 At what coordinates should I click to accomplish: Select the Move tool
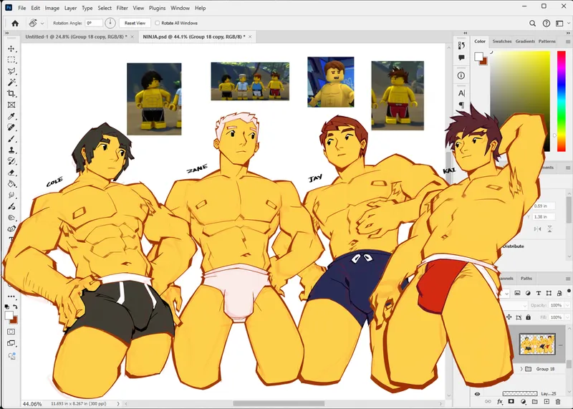pos(11,49)
